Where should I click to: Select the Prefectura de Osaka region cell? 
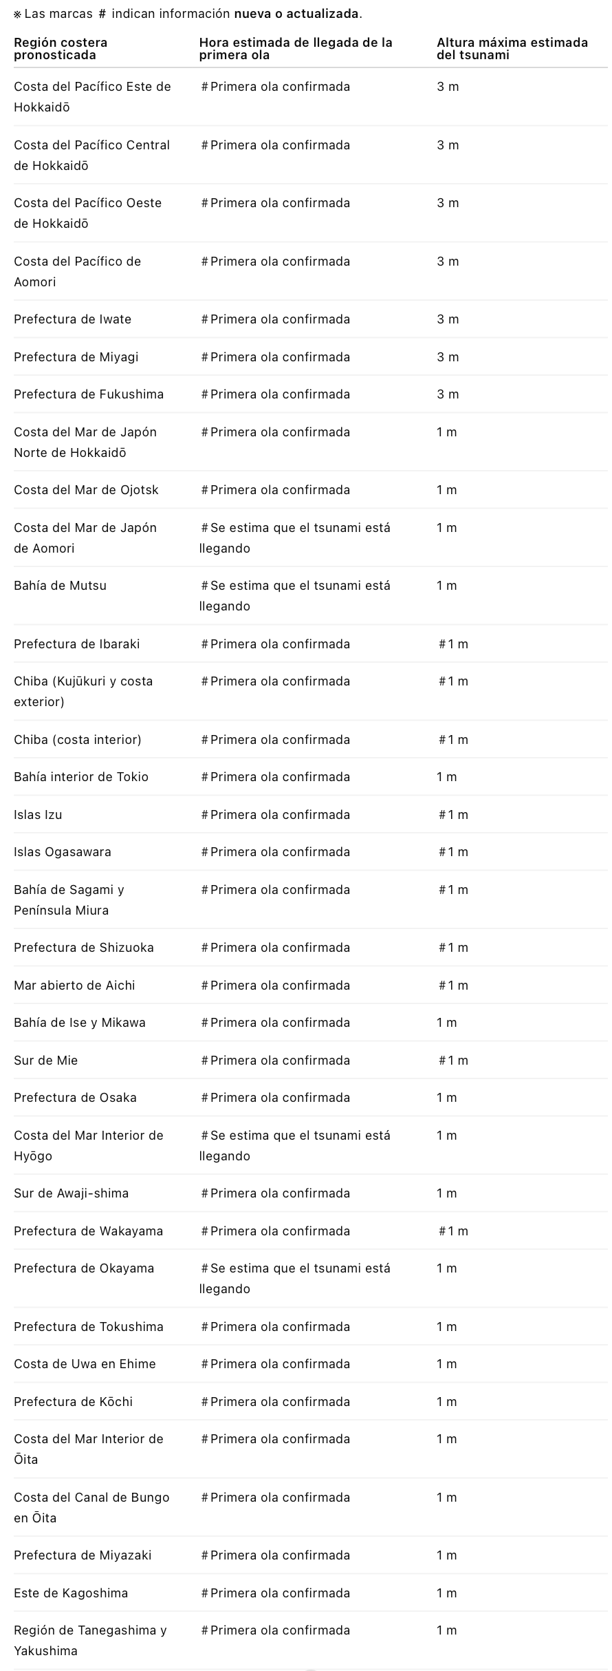(75, 1098)
